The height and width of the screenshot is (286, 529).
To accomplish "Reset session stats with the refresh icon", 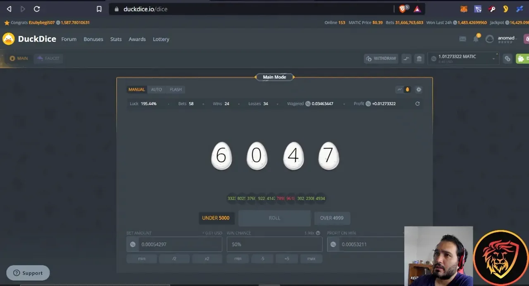I will (x=417, y=104).
